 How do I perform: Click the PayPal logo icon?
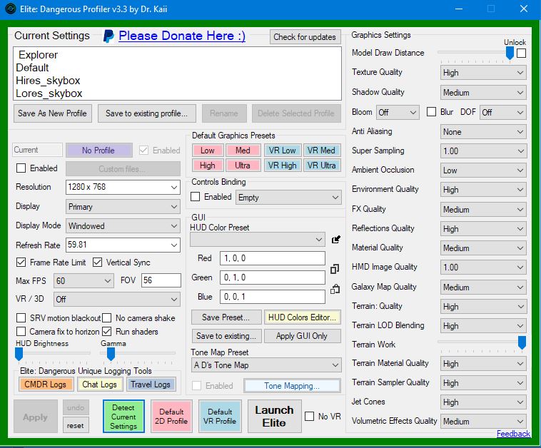coord(108,36)
